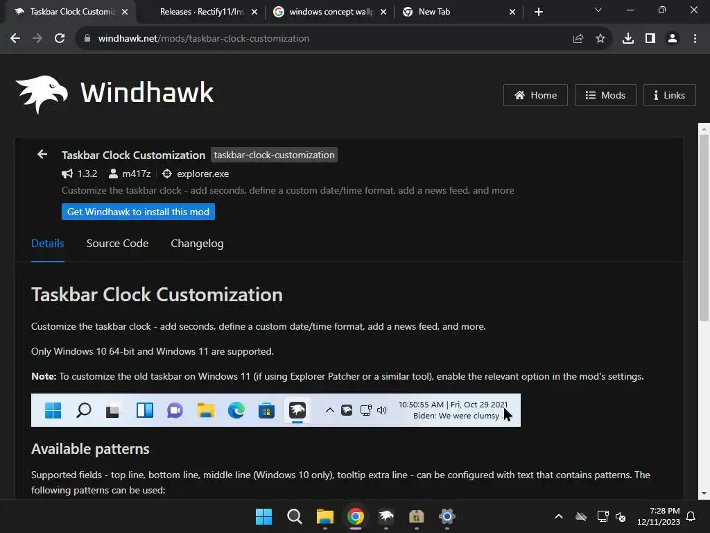Click the explorer.exe target icon
This screenshot has height=533, width=710.
point(167,174)
